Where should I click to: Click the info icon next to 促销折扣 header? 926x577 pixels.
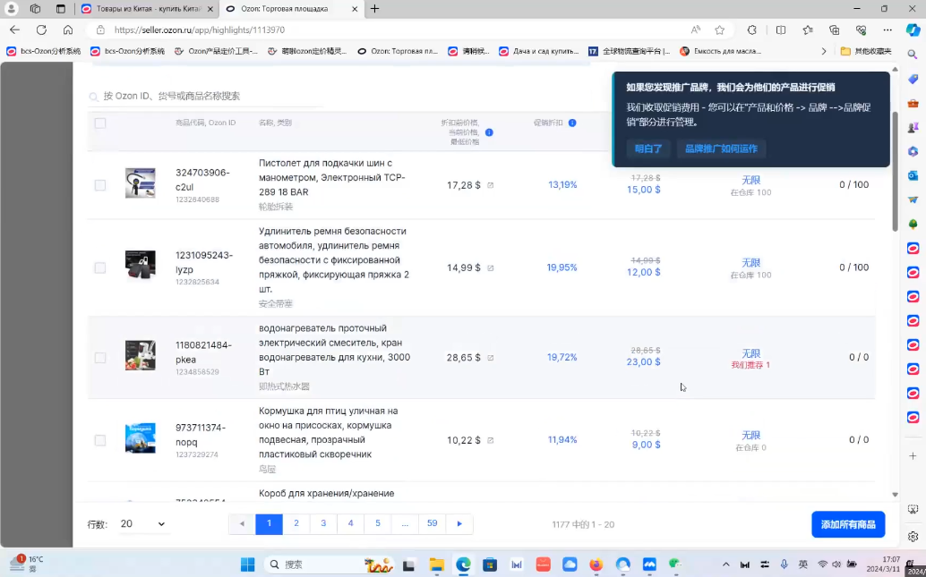tap(572, 123)
